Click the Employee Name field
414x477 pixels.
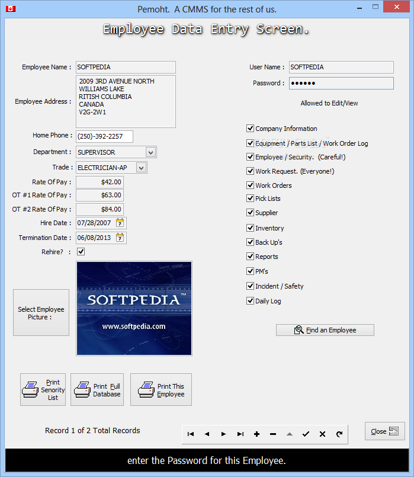point(126,67)
